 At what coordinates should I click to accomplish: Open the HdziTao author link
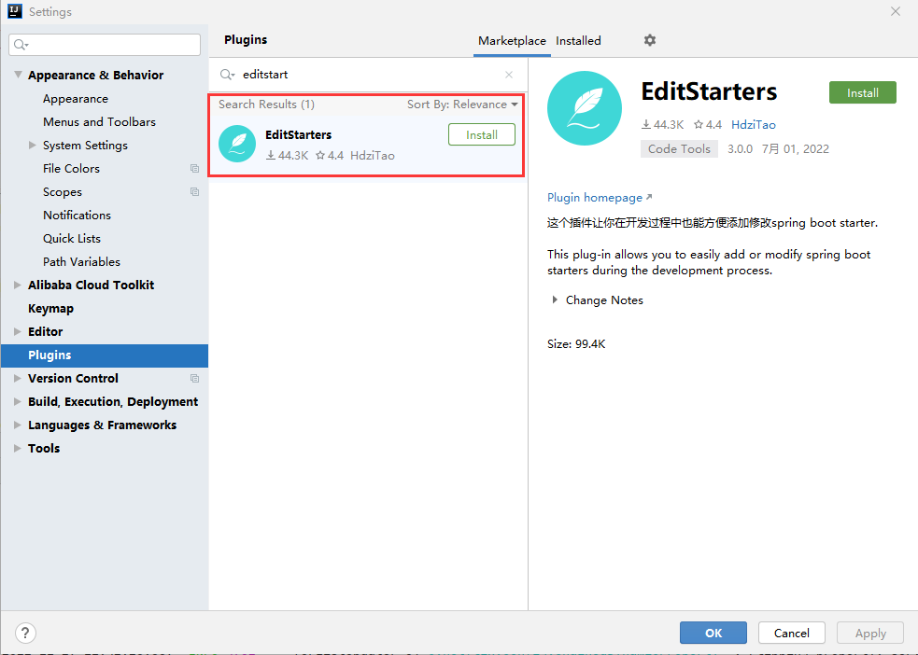click(x=754, y=125)
